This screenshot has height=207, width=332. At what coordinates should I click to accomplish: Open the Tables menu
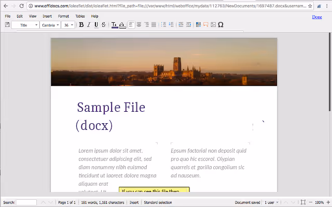(x=80, y=16)
